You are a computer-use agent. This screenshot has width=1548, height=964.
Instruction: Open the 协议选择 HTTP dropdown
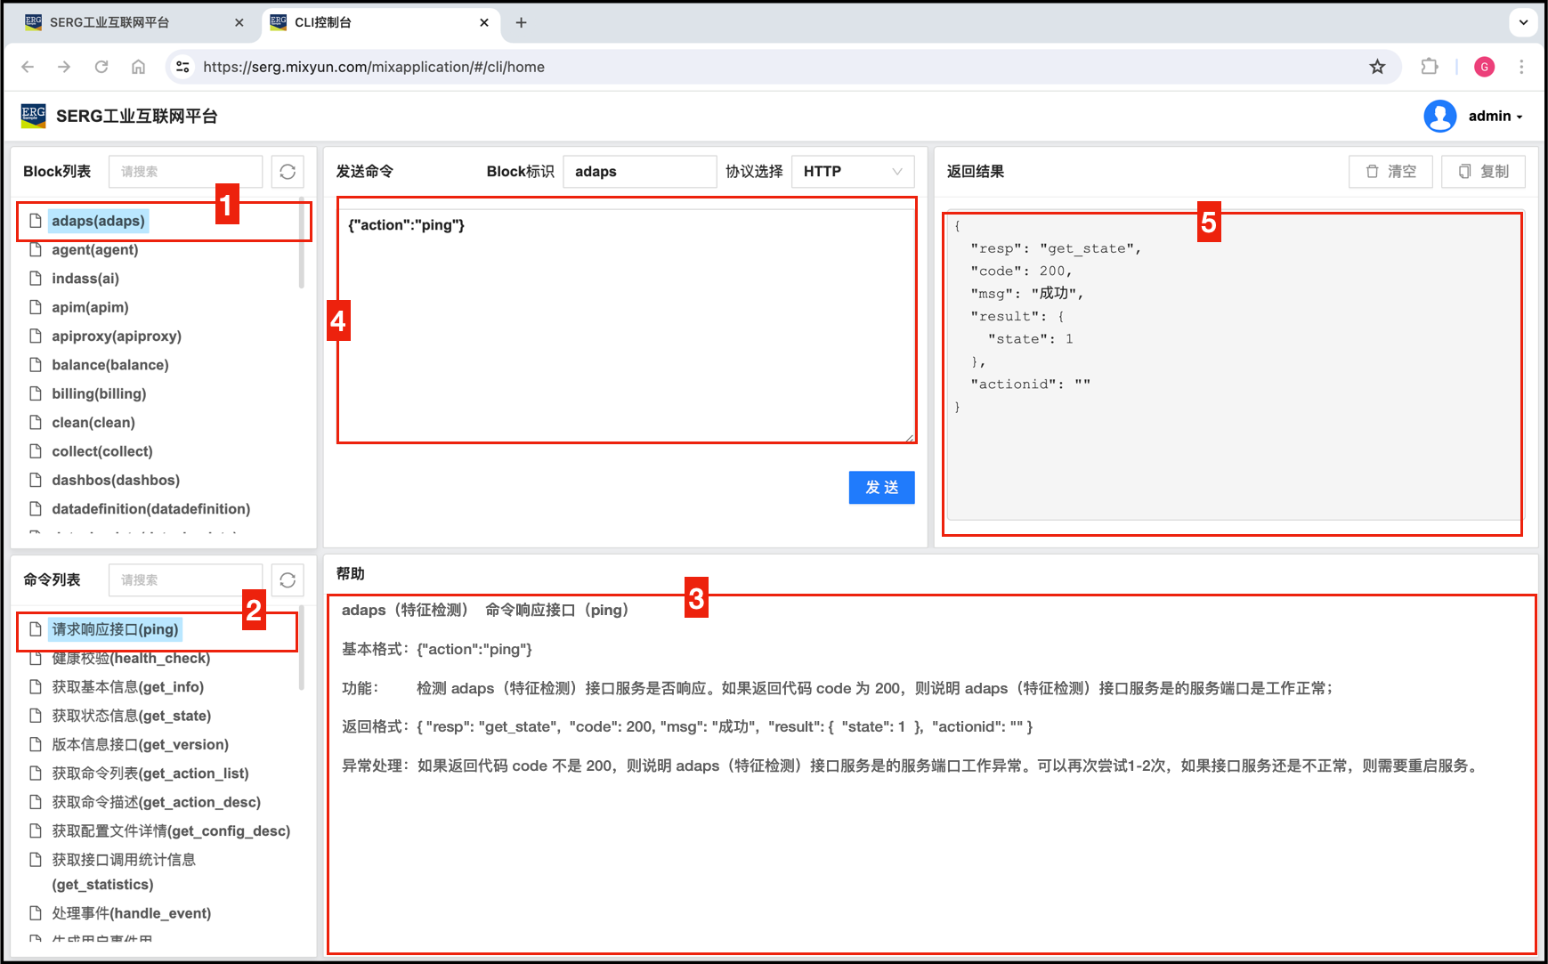(852, 172)
